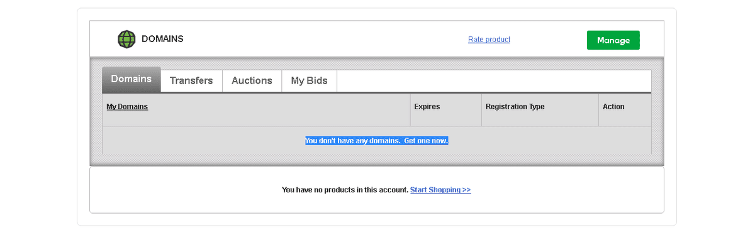
Task: Click the Expires column header
Action: tap(427, 107)
